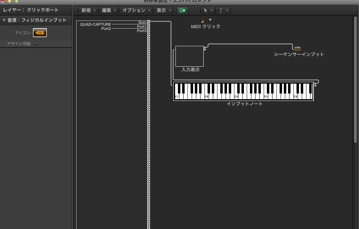Collapse the 音源: フィジカルインプット section

point(3,20)
